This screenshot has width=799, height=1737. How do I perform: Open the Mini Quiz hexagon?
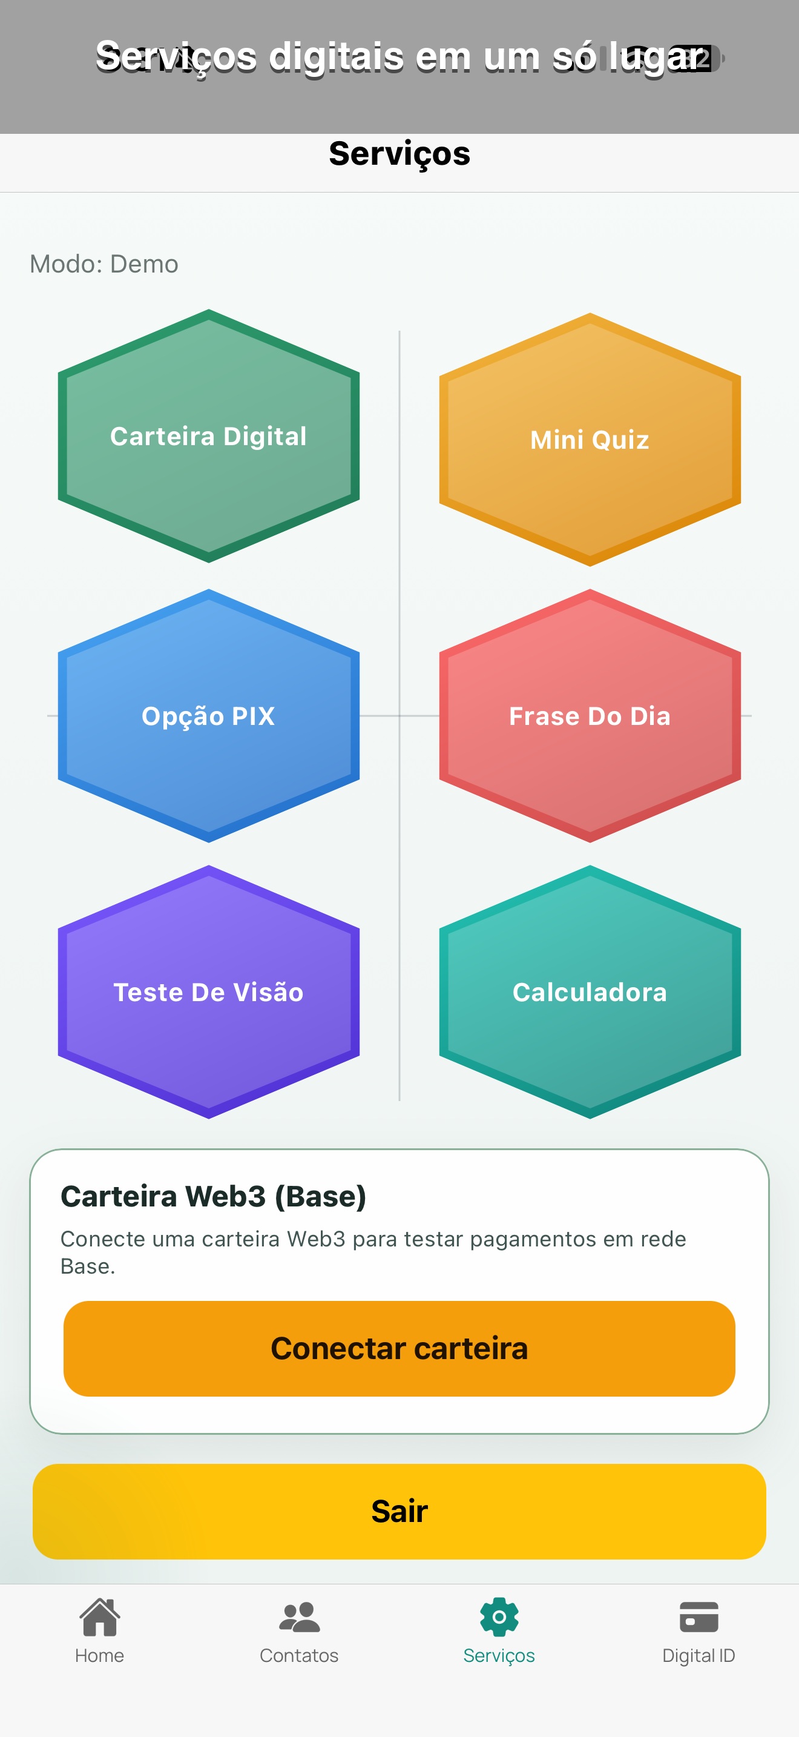pos(589,440)
